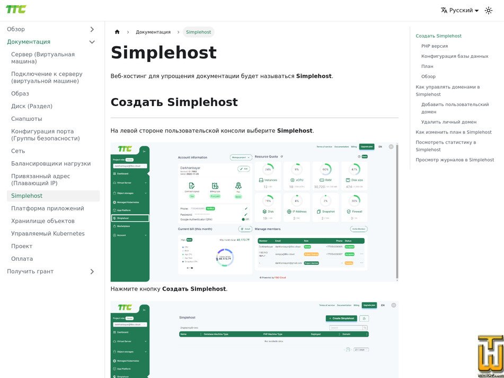Click the TTC logo in the header
The width and height of the screenshot is (504, 378).
click(16, 10)
